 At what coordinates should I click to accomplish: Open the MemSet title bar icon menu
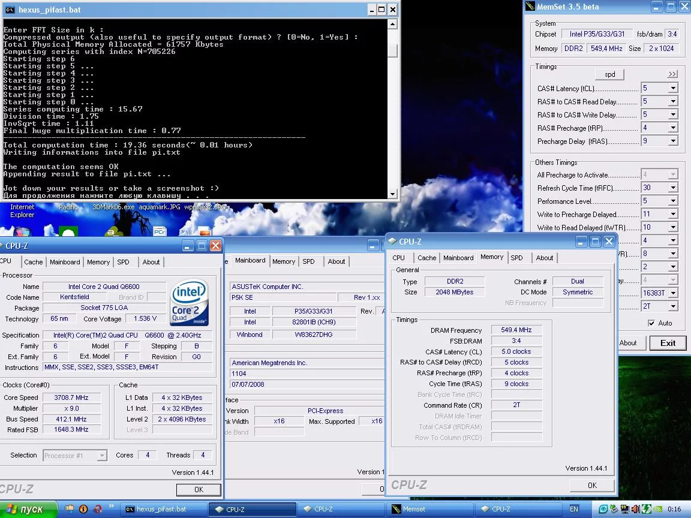coord(530,7)
